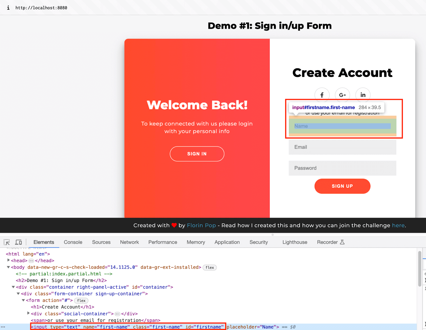Click the Facebook social icon

point(322,95)
